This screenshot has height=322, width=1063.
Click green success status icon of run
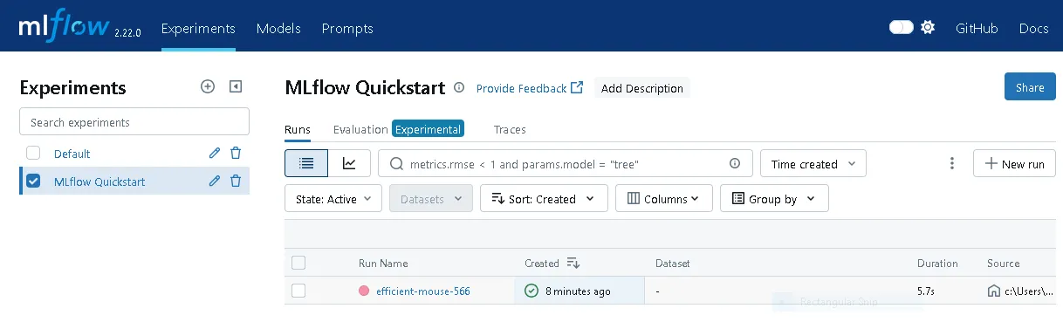[x=531, y=291]
